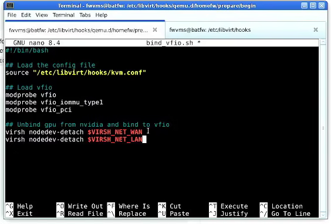The width and height of the screenshot is (331, 224).
Task: Click the 'Unbind gpu from nvidia' comment
Action: pyautogui.click(x=87, y=124)
